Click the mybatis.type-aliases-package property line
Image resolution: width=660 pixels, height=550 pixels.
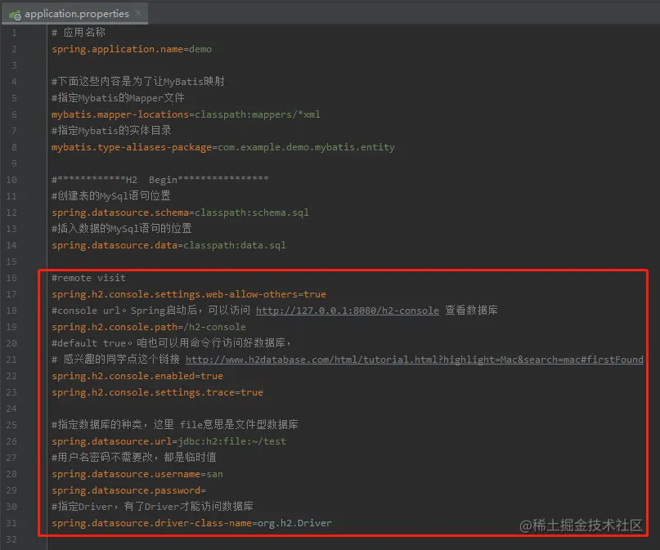[223, 147]
